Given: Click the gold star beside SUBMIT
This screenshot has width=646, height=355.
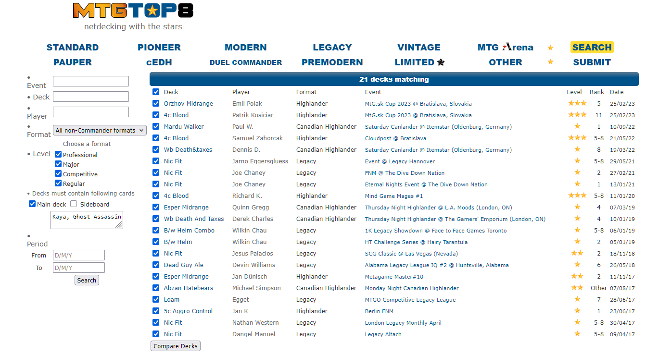Looking at the screenshot, I should click(550, 62).
